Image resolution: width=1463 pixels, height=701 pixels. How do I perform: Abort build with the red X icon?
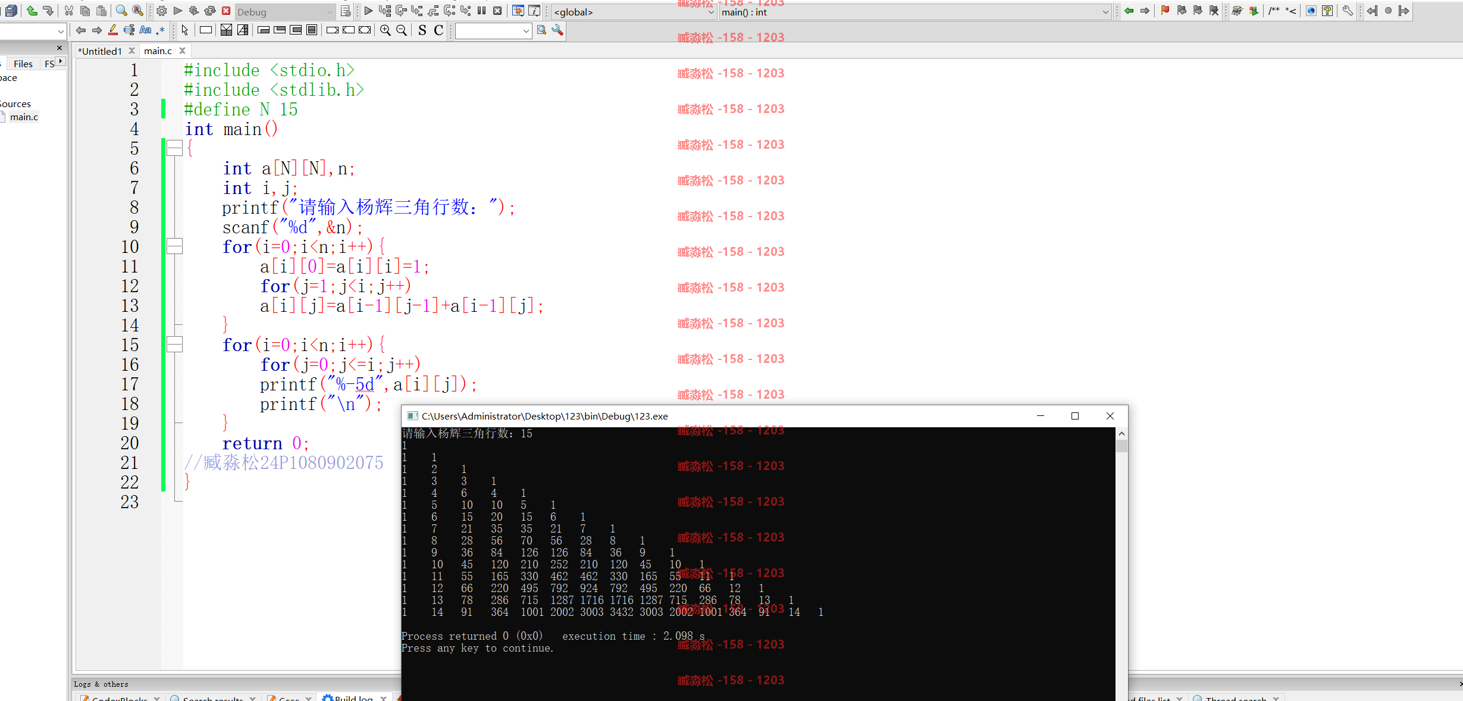(226, 11)
